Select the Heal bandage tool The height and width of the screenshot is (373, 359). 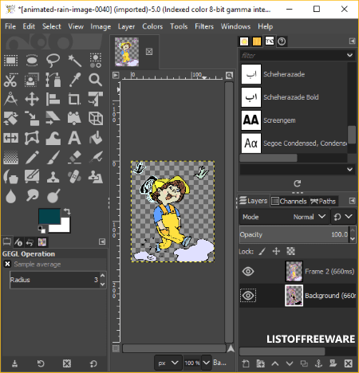[74, 177]
